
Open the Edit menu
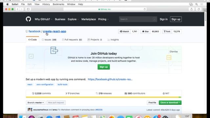click(30, 4)
